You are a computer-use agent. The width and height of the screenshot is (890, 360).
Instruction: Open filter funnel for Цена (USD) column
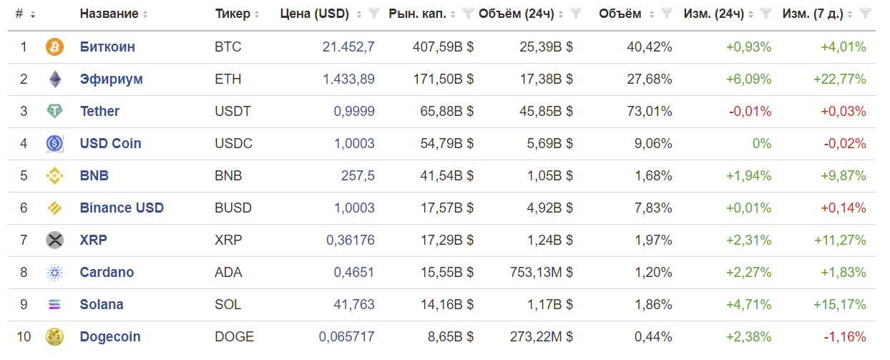click(x=373, y=14)
